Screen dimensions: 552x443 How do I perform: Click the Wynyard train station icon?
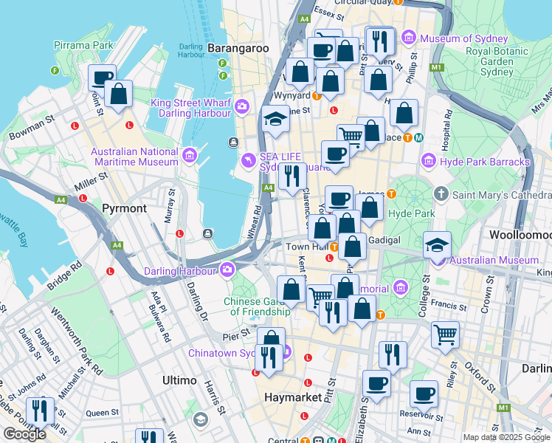coord(317,96)
